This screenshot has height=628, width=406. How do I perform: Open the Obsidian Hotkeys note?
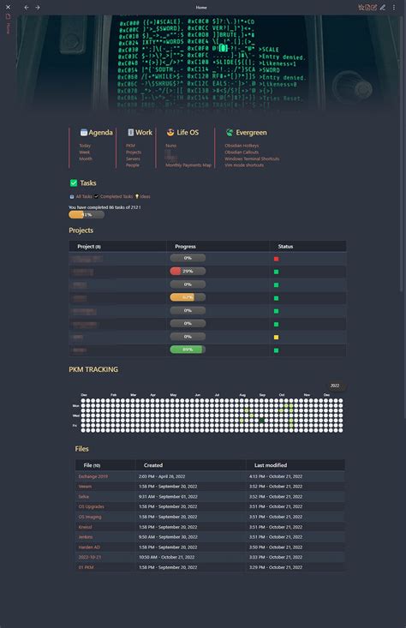[242, 146]
